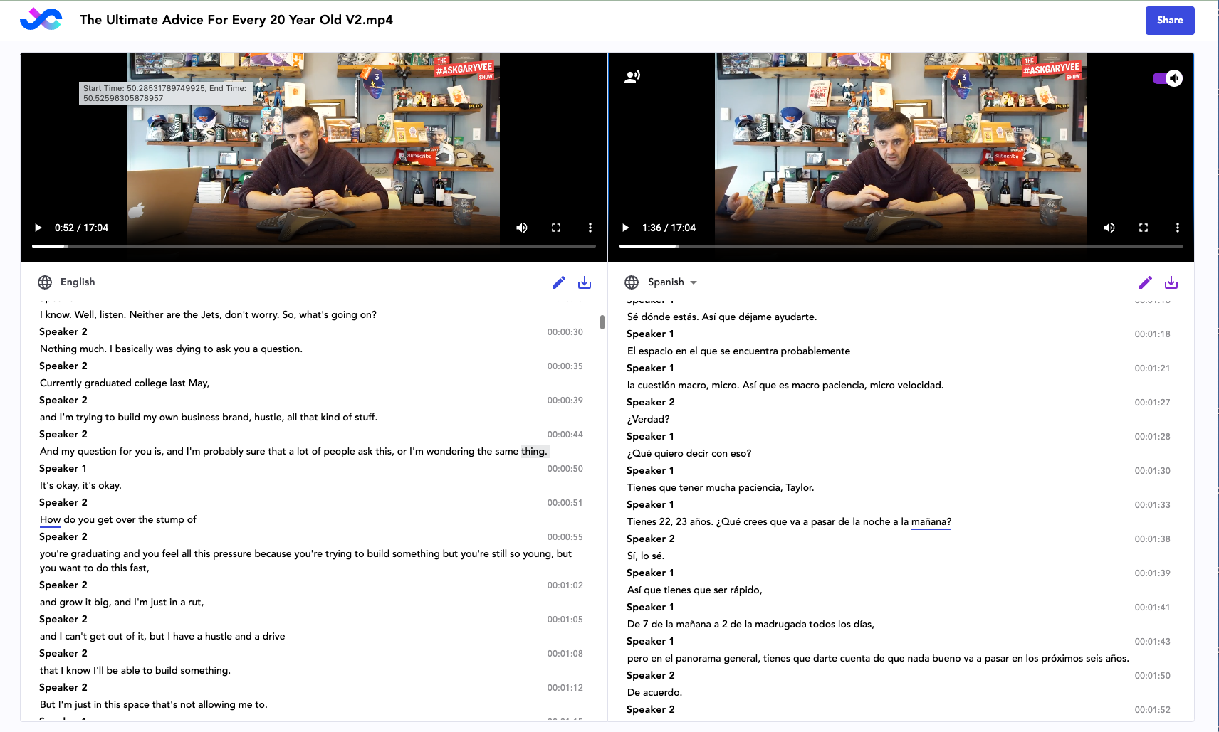The width and height of the screenshot is (1219, 732).
Task: Open more options on left video
Action: pos(590,228)
